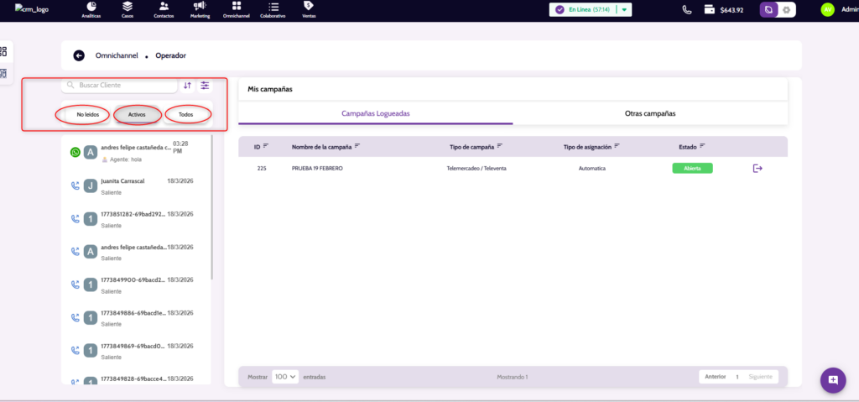Show Todos conversations
The image size is (859, 402).
(x=186, y=114)
